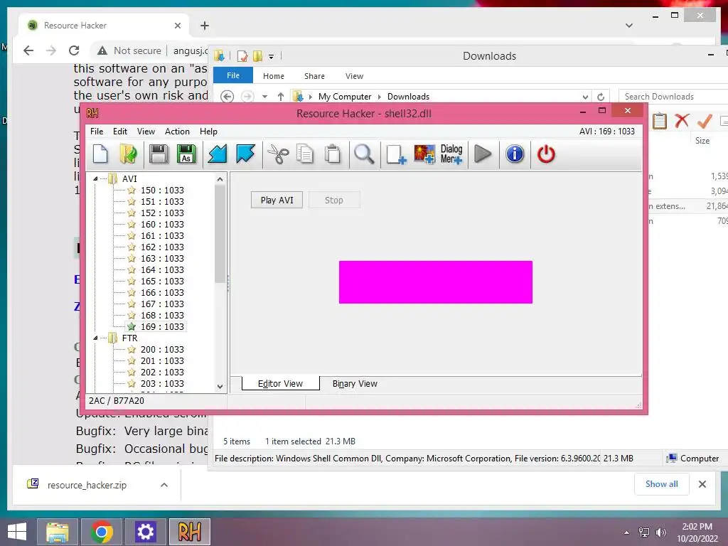Open a file with the folder icon
728x546 pixels.
[x=128, y=154]
